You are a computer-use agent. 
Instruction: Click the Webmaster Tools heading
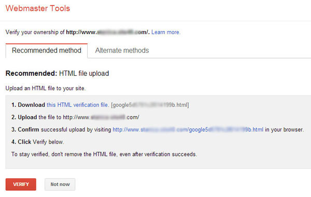click(38, 8)
